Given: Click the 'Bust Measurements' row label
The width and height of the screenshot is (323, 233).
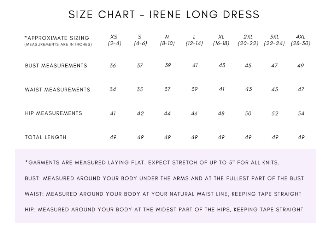Looking at the screenshot, I should (56, 66).
